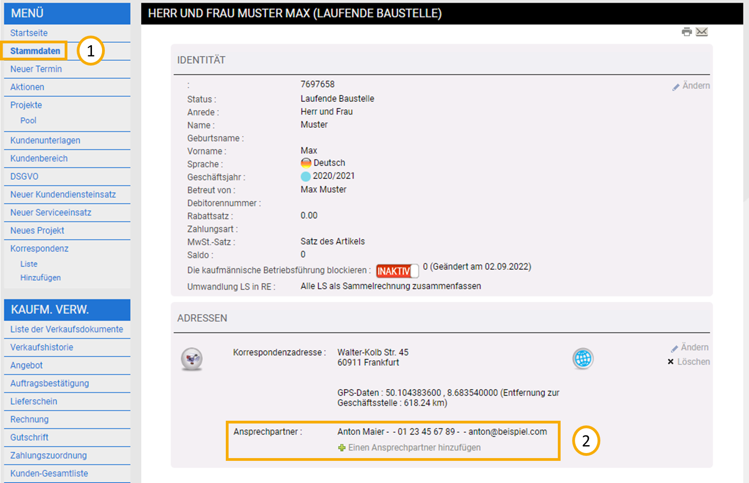Open the globe map icon

pos(583,358)
